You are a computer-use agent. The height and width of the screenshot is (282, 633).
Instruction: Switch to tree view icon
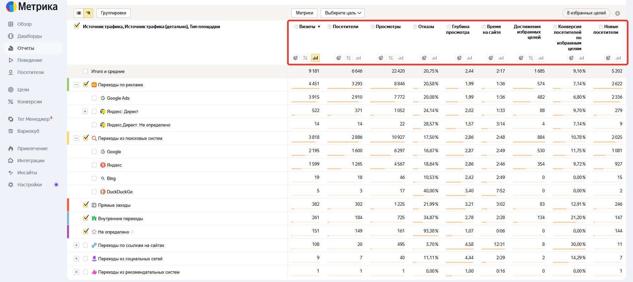(x=88, y=13)
